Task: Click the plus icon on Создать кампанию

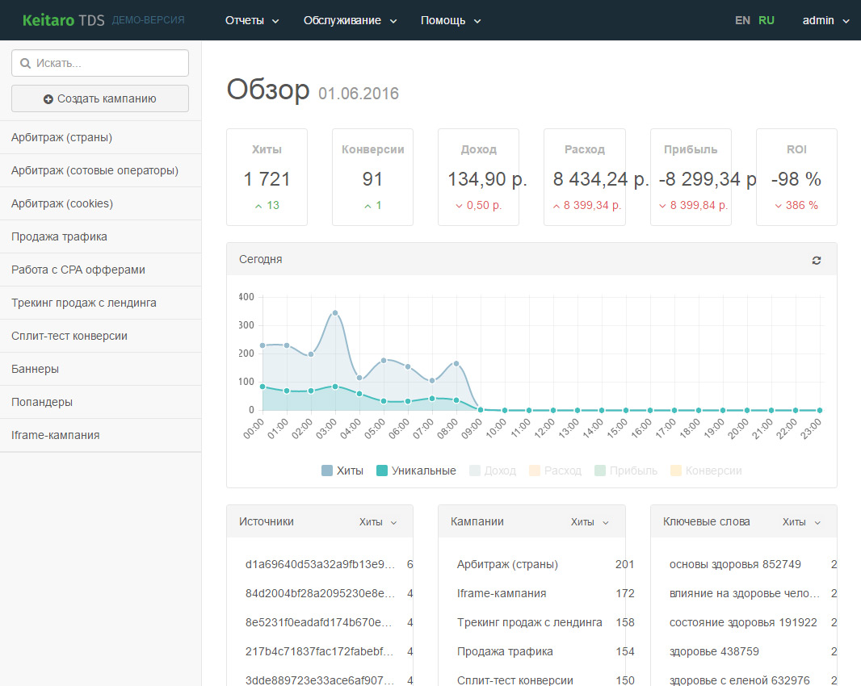Action: [x=48, y=98]
